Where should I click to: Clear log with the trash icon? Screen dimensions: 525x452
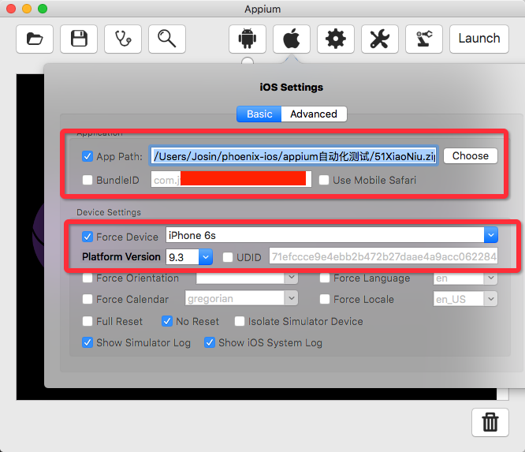tap(490, 423)
